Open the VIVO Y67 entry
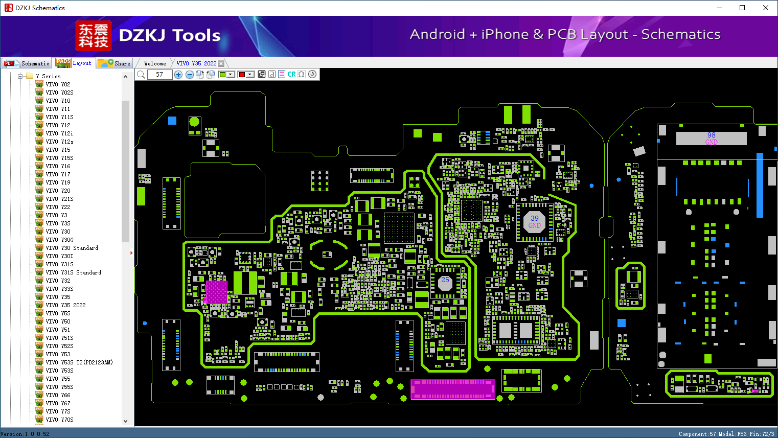Image resolution: width=778 pixels, height=438 pixels. 58,403
